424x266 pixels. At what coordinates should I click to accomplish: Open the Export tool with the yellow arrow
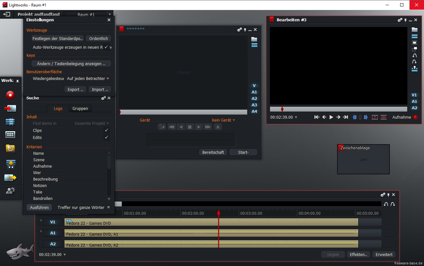point(10,177)
